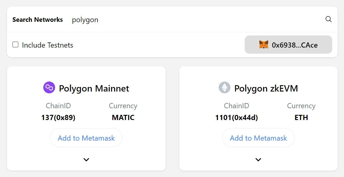Image resolution: width=344 pixels, height=177 pixels.
Task: Click the gray Ethereum logo for zkEVM
Action: tap(224, 88)
